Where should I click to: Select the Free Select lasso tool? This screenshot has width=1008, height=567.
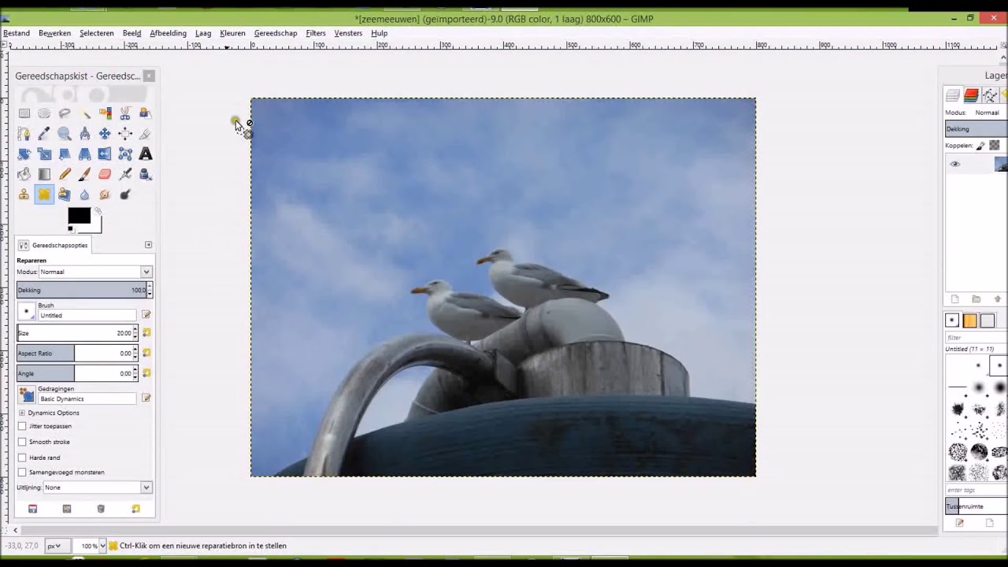[65, 113]
